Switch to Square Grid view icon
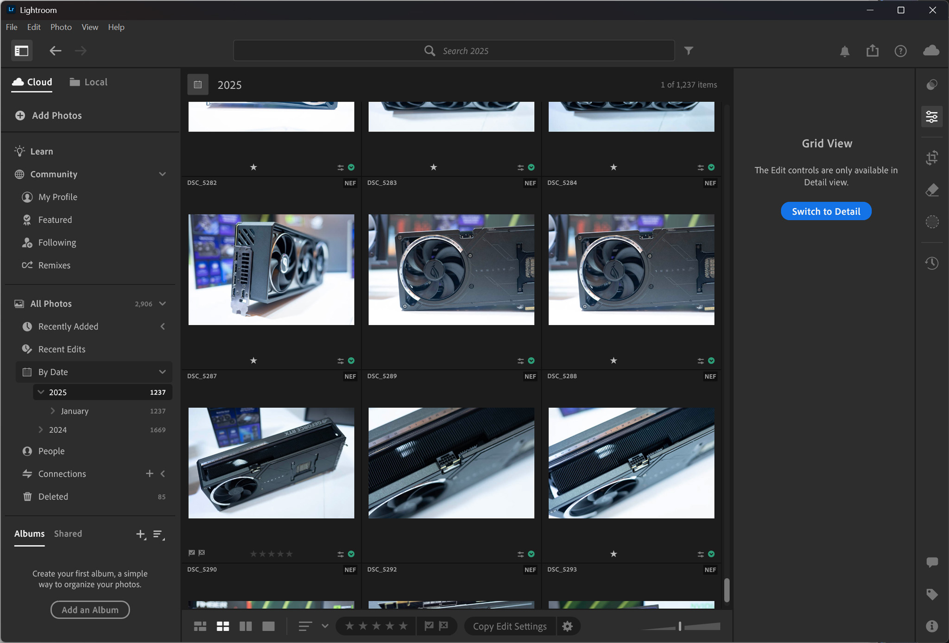Viewport: 949px width, 643px height. click(223, 626)
